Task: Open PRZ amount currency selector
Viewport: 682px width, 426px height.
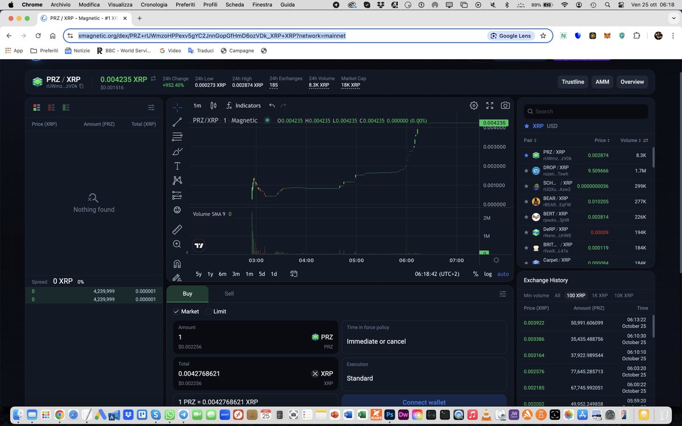Action: 322,337
